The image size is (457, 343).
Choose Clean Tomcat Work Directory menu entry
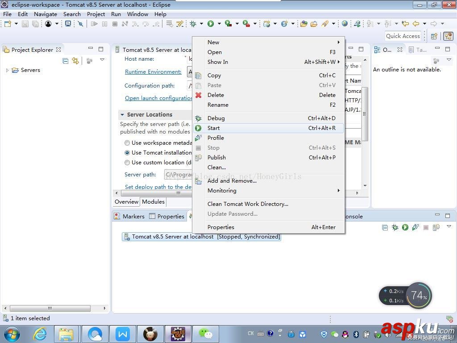click(268, 204)
